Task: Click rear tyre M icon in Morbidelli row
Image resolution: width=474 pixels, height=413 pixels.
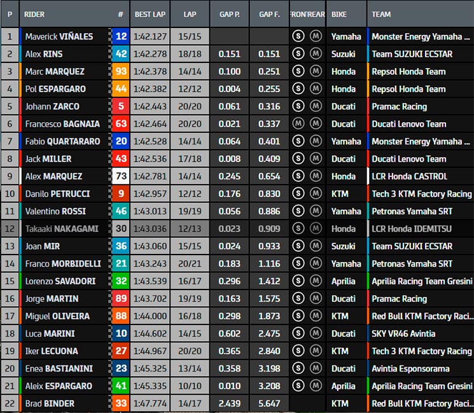Action: (x=316, y=263)
